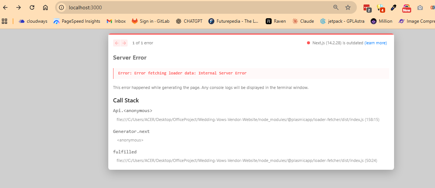Open the first loader-fetcher index.js (158:15) stack file
Screen dimensions: 435x188
(248, 120)
